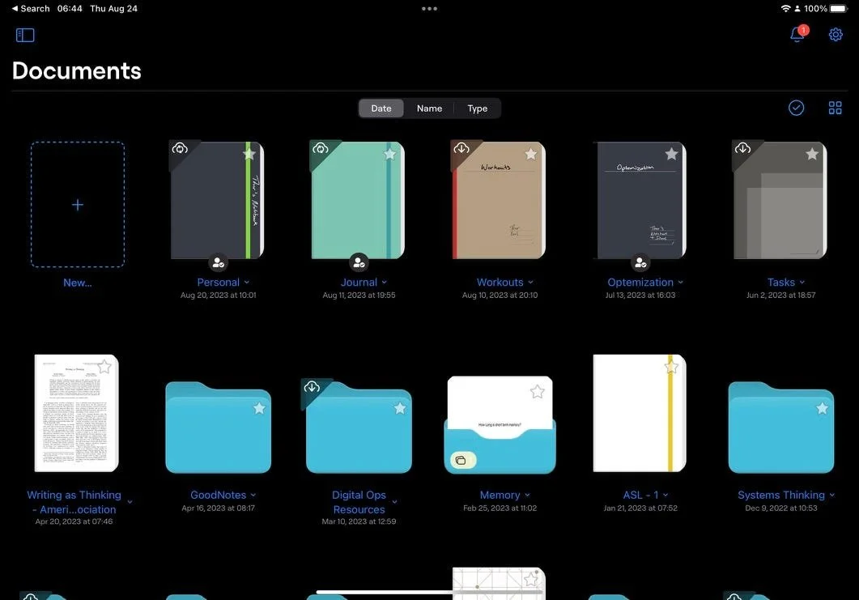Favorite the Workouts notebook star
The image size is (859, 600).
click(531, 152)
